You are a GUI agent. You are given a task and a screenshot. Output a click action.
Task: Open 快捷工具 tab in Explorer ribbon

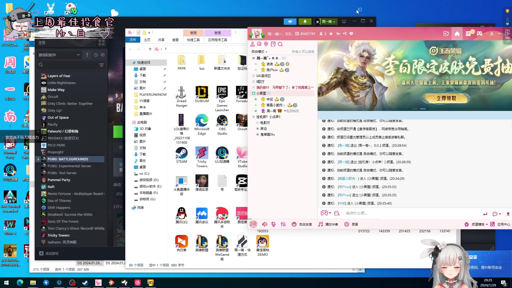pyautogui.click(x=193, y=40)
